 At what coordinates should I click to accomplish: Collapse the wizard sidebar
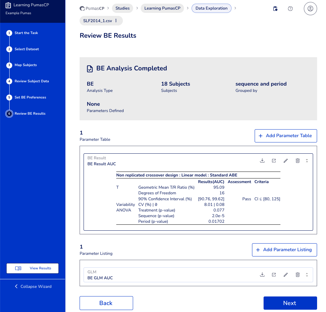tap(33, 287)
